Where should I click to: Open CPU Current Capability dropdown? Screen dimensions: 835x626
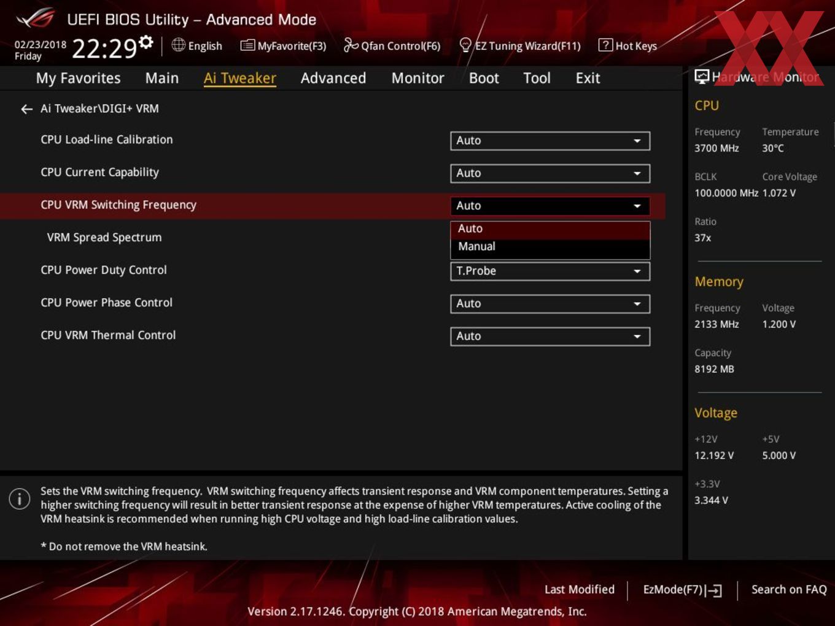click(x=550, y=173)
